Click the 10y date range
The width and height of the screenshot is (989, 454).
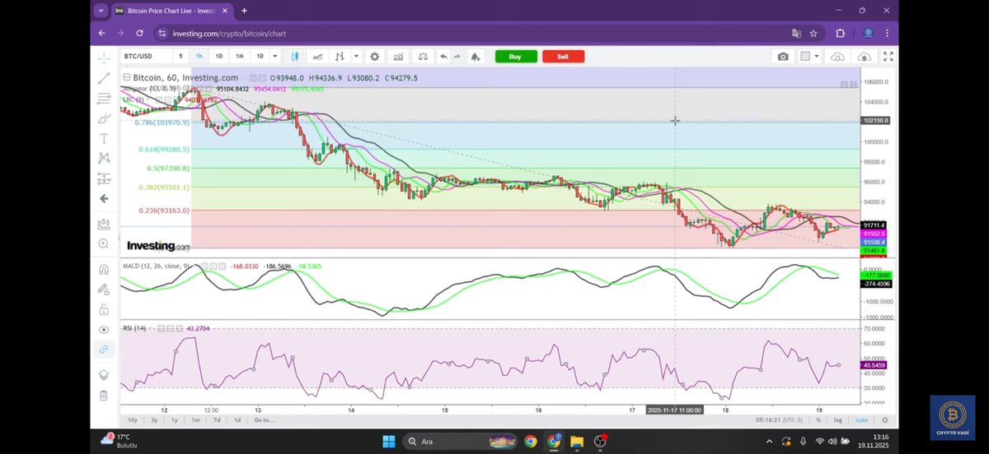[132, 419]
